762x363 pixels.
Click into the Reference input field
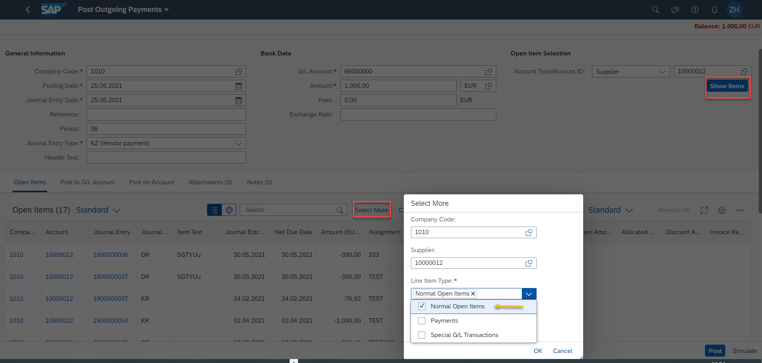click(166, 114)
